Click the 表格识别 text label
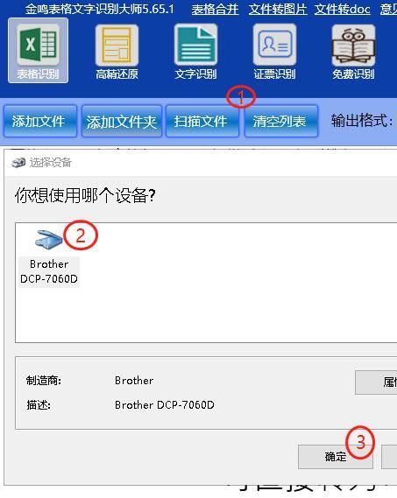 (x=38, y=74)
